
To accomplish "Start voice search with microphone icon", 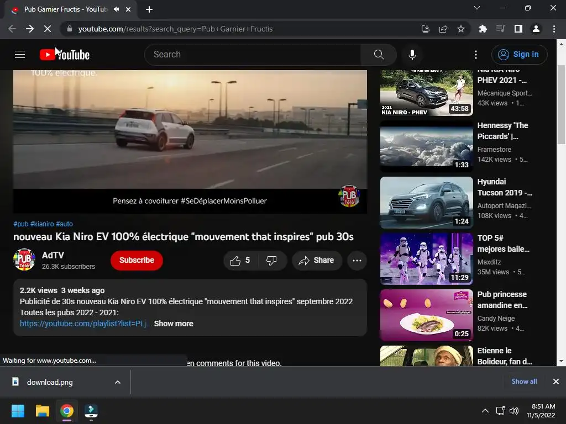I will 412,55.
